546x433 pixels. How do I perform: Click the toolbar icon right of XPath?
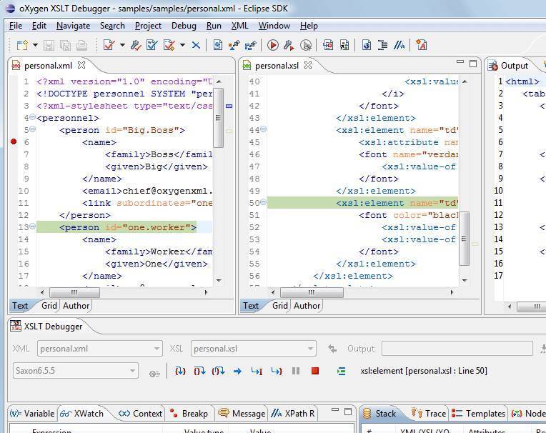pyautogui.click(x=421, y=45)
